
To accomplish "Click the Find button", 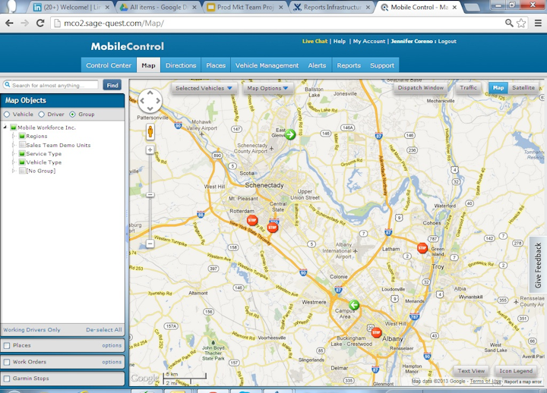I will (112, 85).
